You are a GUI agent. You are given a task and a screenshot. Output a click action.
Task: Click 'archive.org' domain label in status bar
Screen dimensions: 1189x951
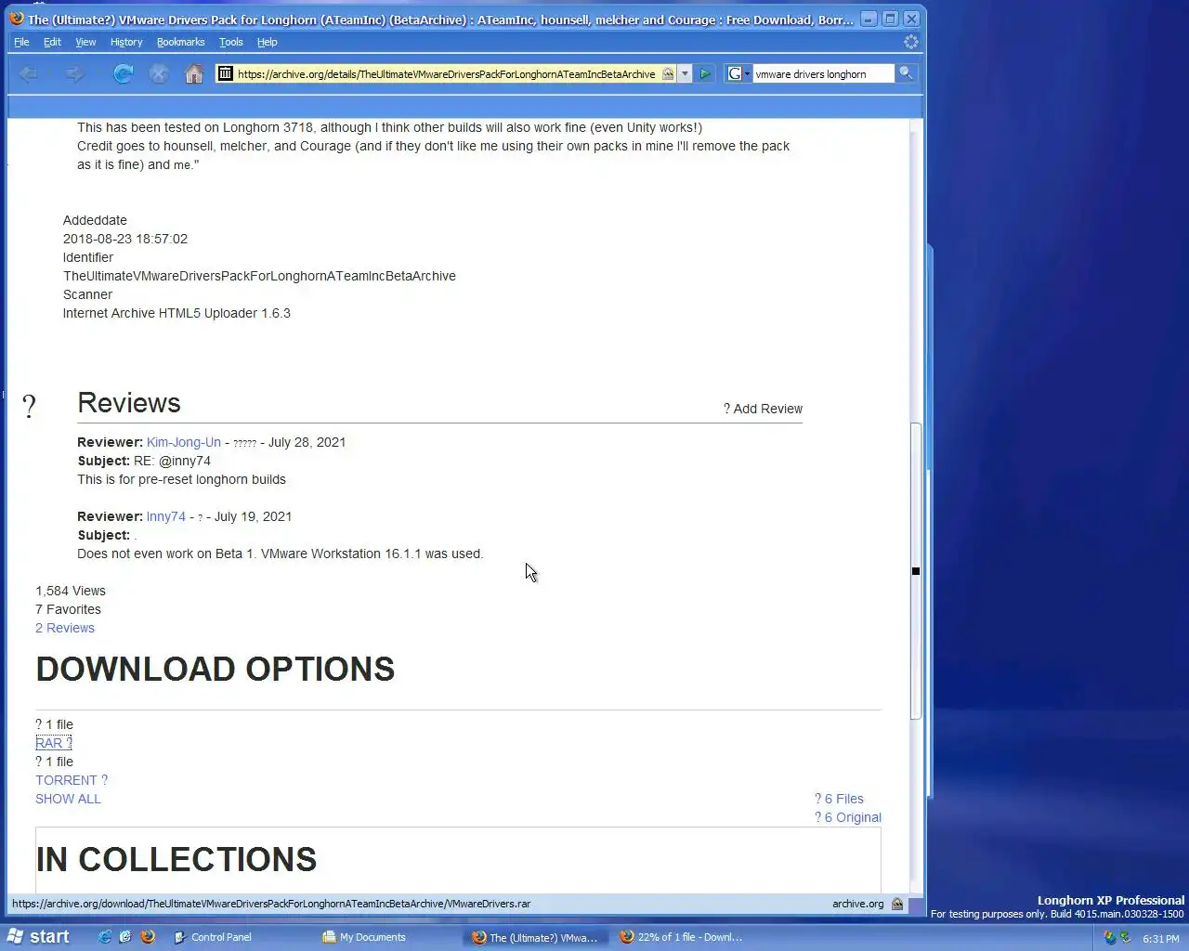pyautogui.click(x=857, y=904)
